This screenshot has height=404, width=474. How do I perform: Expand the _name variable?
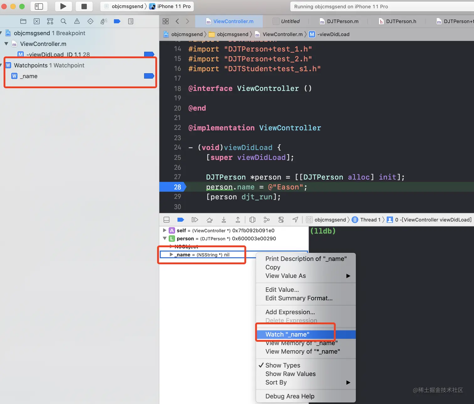point(171,254)
